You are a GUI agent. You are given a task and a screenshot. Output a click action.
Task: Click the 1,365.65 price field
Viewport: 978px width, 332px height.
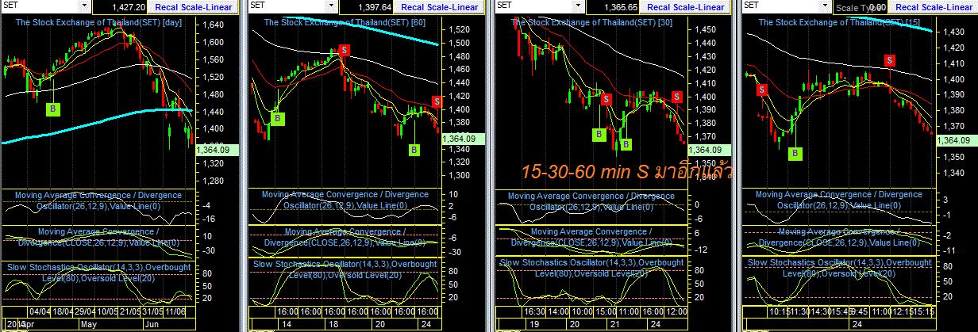tap(614, 7)
